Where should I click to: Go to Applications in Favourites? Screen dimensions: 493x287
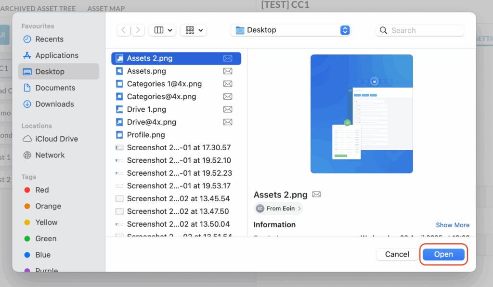[56, 55]
